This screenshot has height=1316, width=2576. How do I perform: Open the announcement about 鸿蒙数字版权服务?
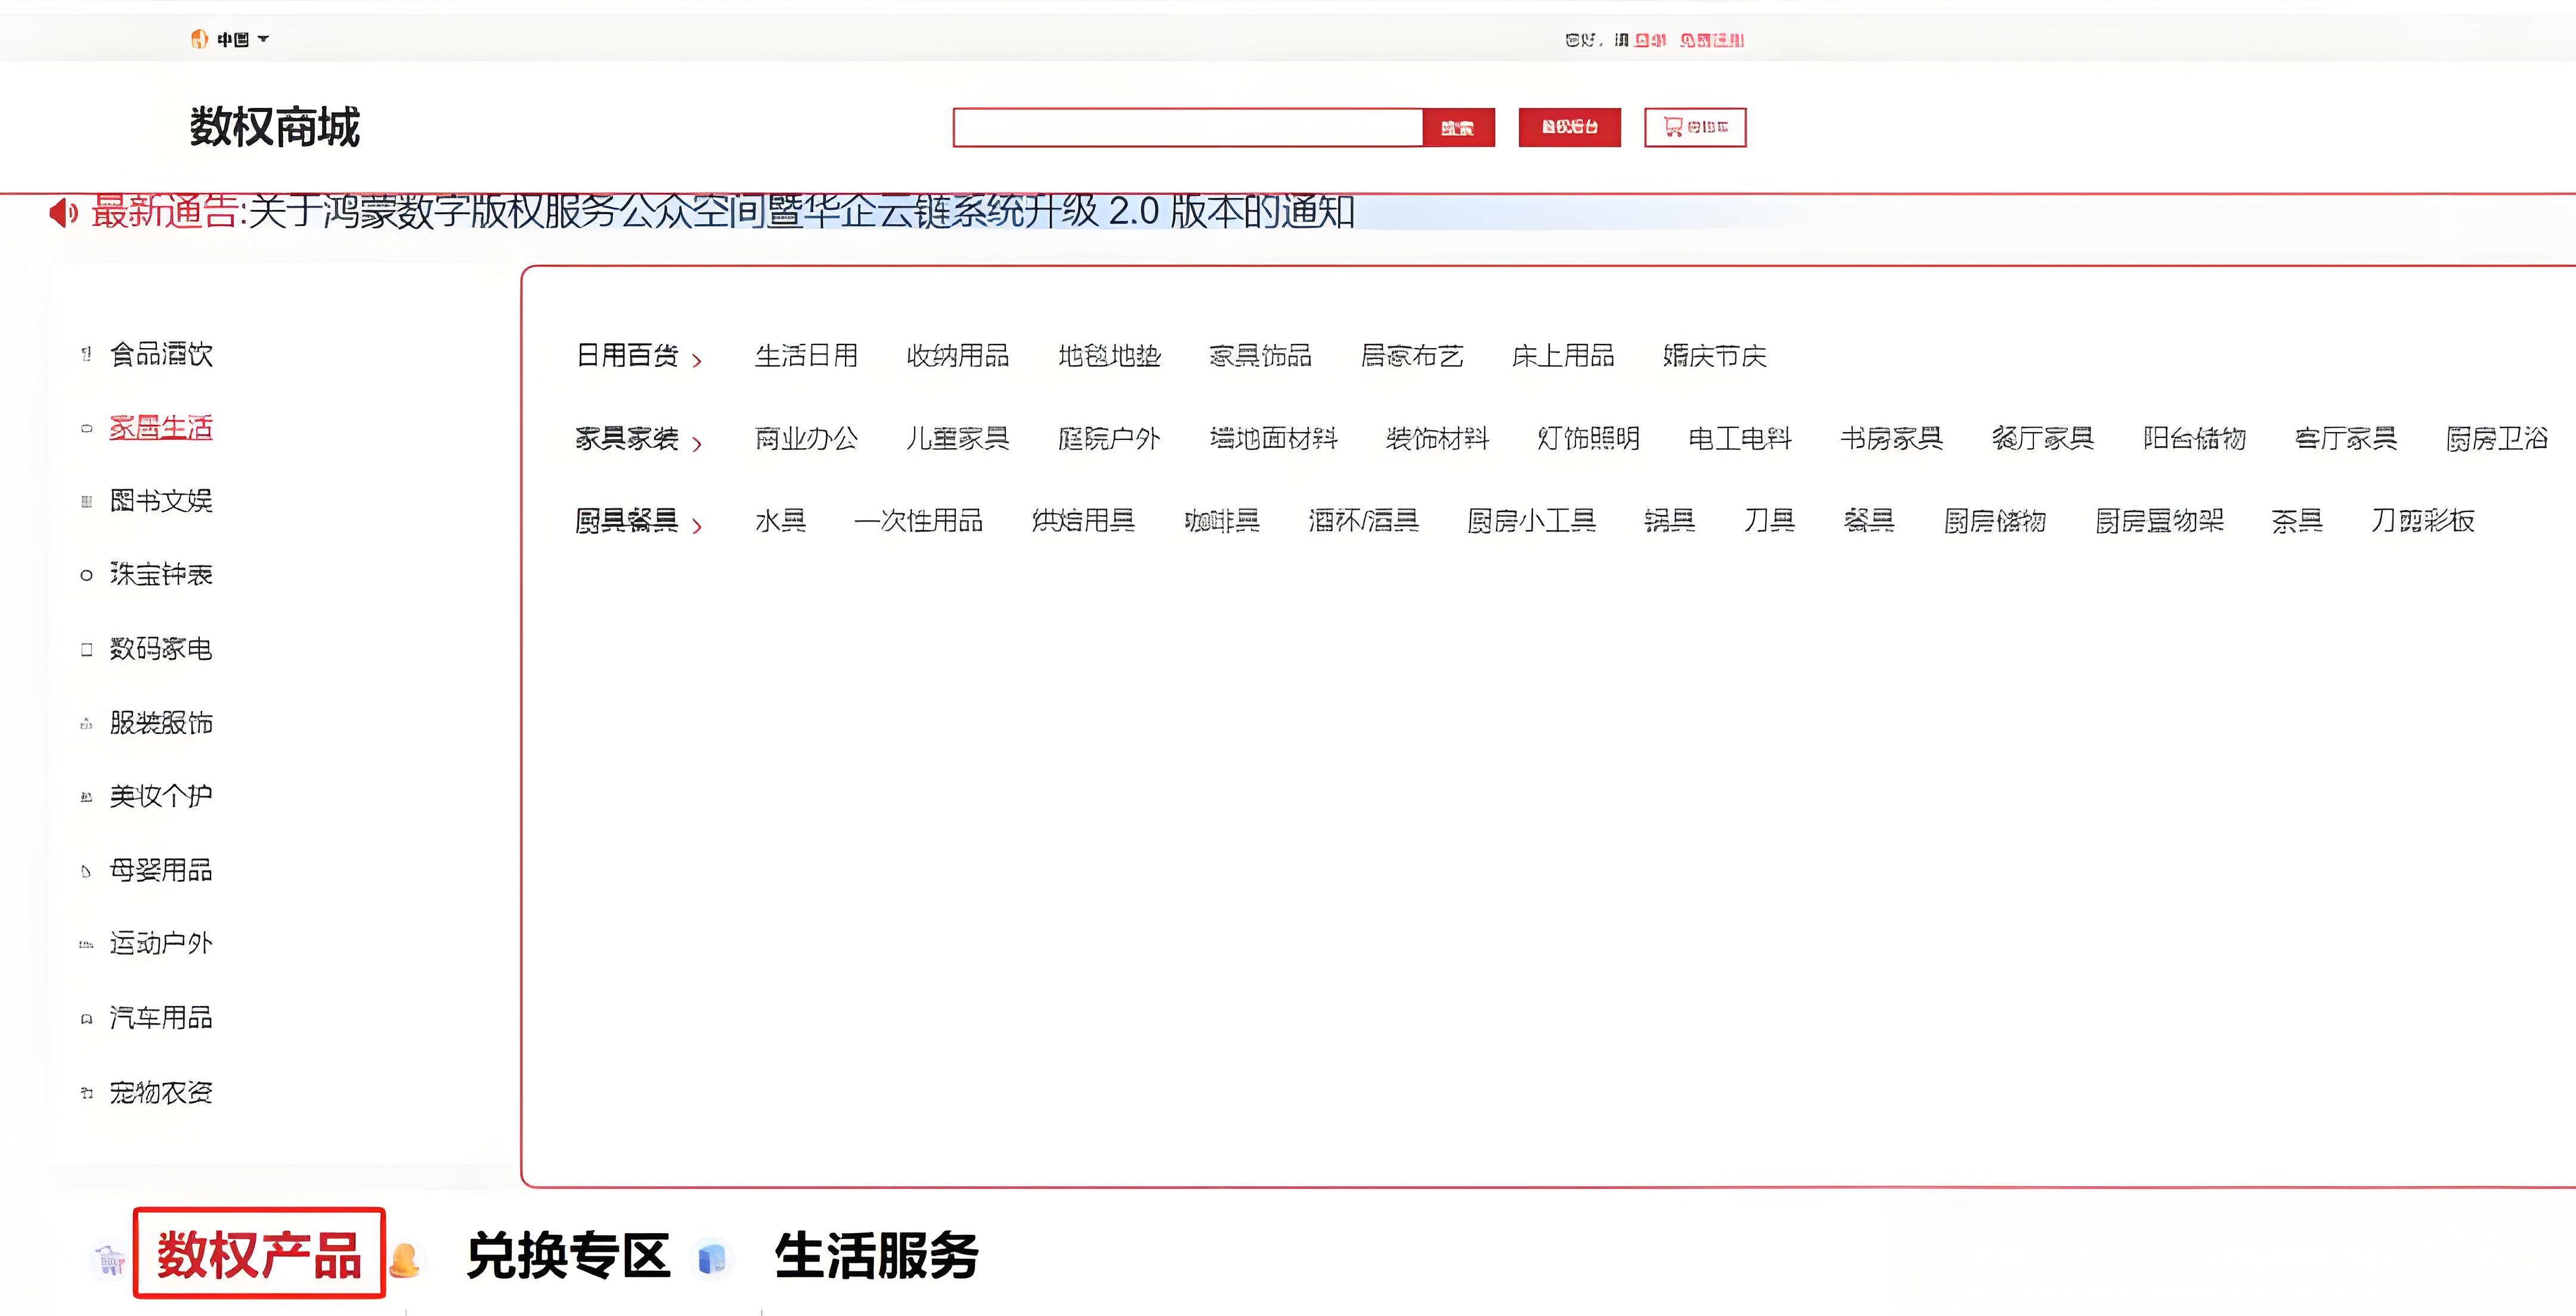(800, 212)
